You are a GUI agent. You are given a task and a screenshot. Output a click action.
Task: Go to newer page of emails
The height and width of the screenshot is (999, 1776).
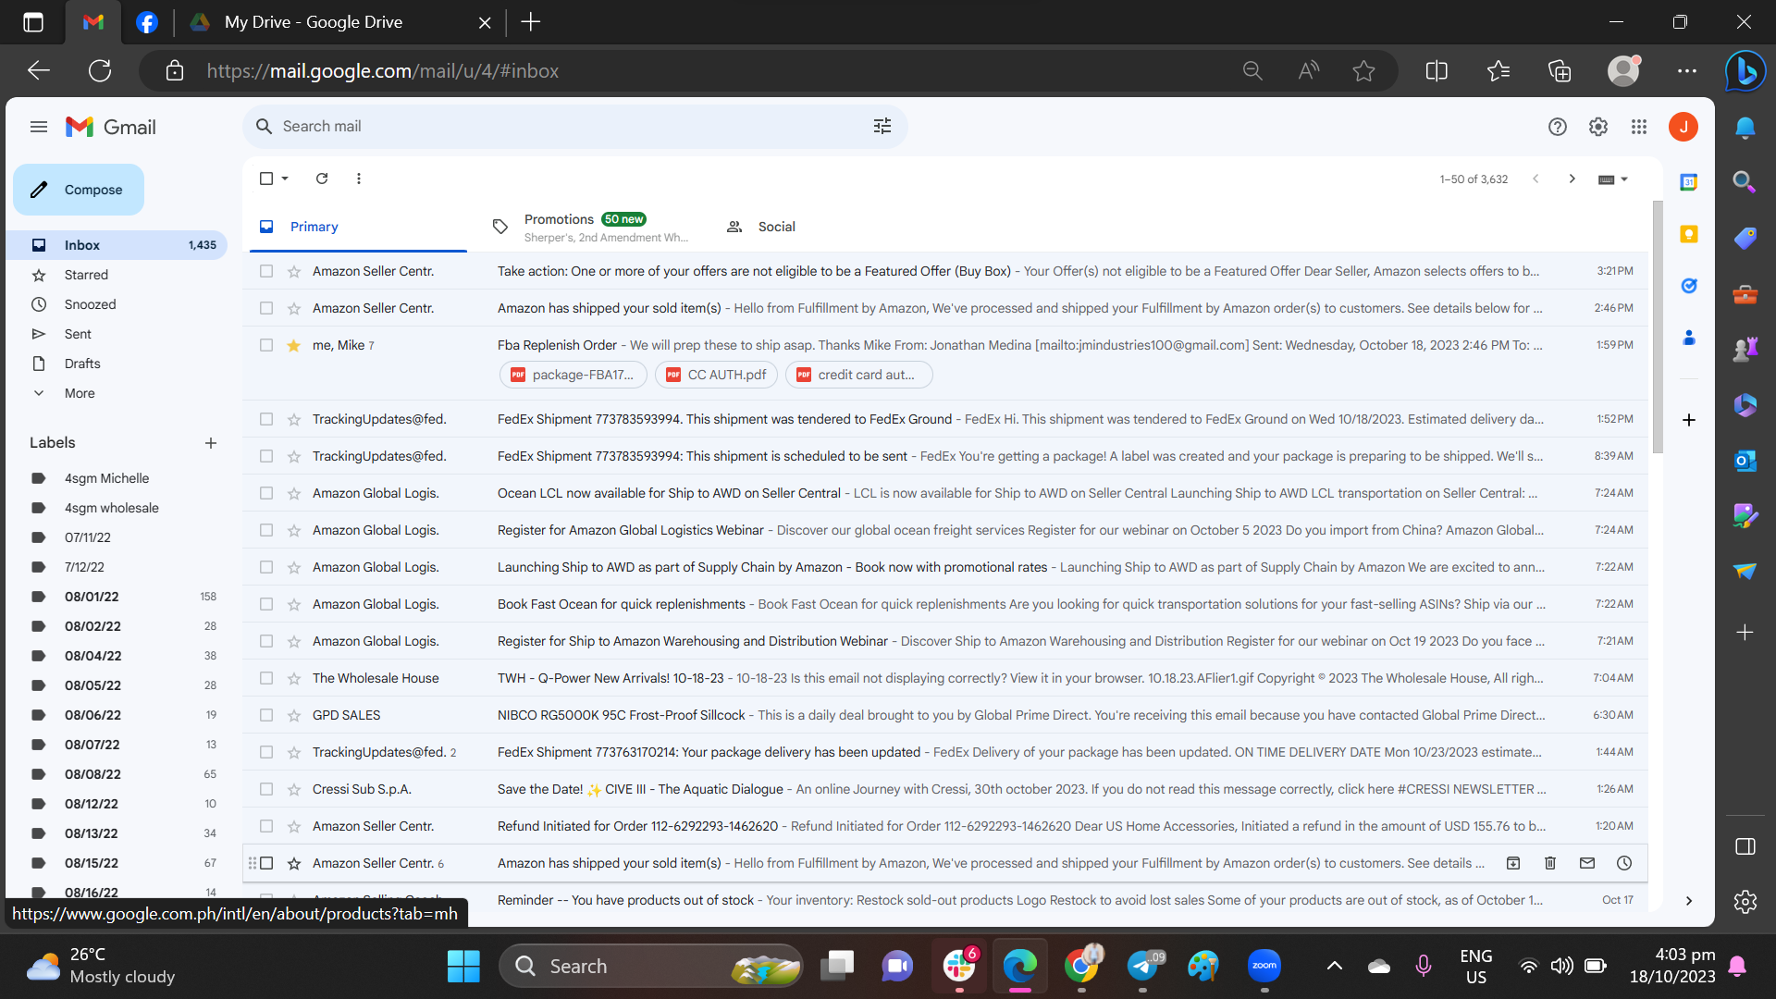[x=1535, y=179]
